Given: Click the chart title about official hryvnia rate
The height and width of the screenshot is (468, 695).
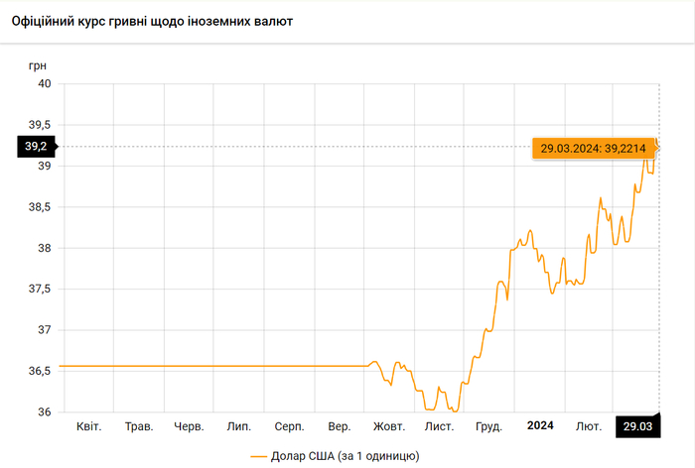Looking at the screenshot, I should click(x=152, y=20).
